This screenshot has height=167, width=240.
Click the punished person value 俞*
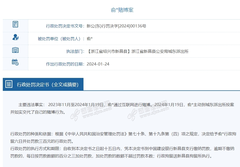(90, 39)
